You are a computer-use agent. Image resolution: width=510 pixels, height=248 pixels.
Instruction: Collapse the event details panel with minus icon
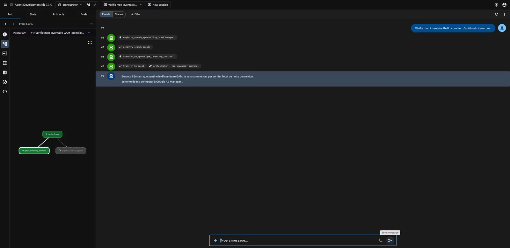pyautogui.click(x=91, y=24)
